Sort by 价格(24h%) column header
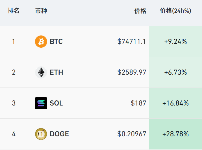202x150 pixels. point(176,11)
